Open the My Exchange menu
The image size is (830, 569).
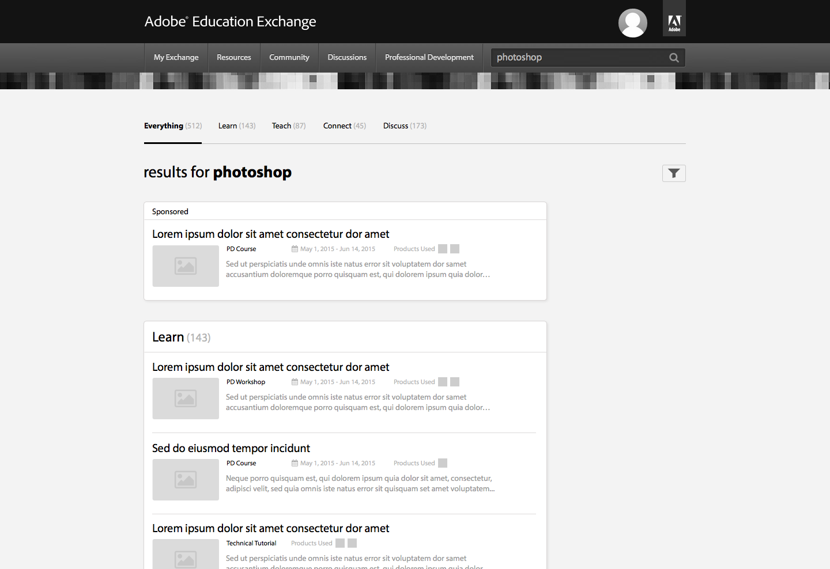click(176, 58)
